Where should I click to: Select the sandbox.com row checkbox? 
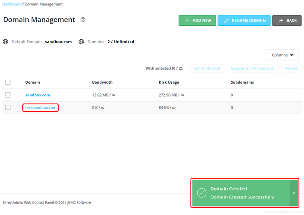[8, 95]
